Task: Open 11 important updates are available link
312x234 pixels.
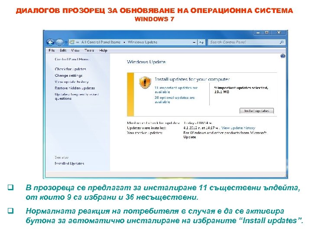Action: [176, 90]
